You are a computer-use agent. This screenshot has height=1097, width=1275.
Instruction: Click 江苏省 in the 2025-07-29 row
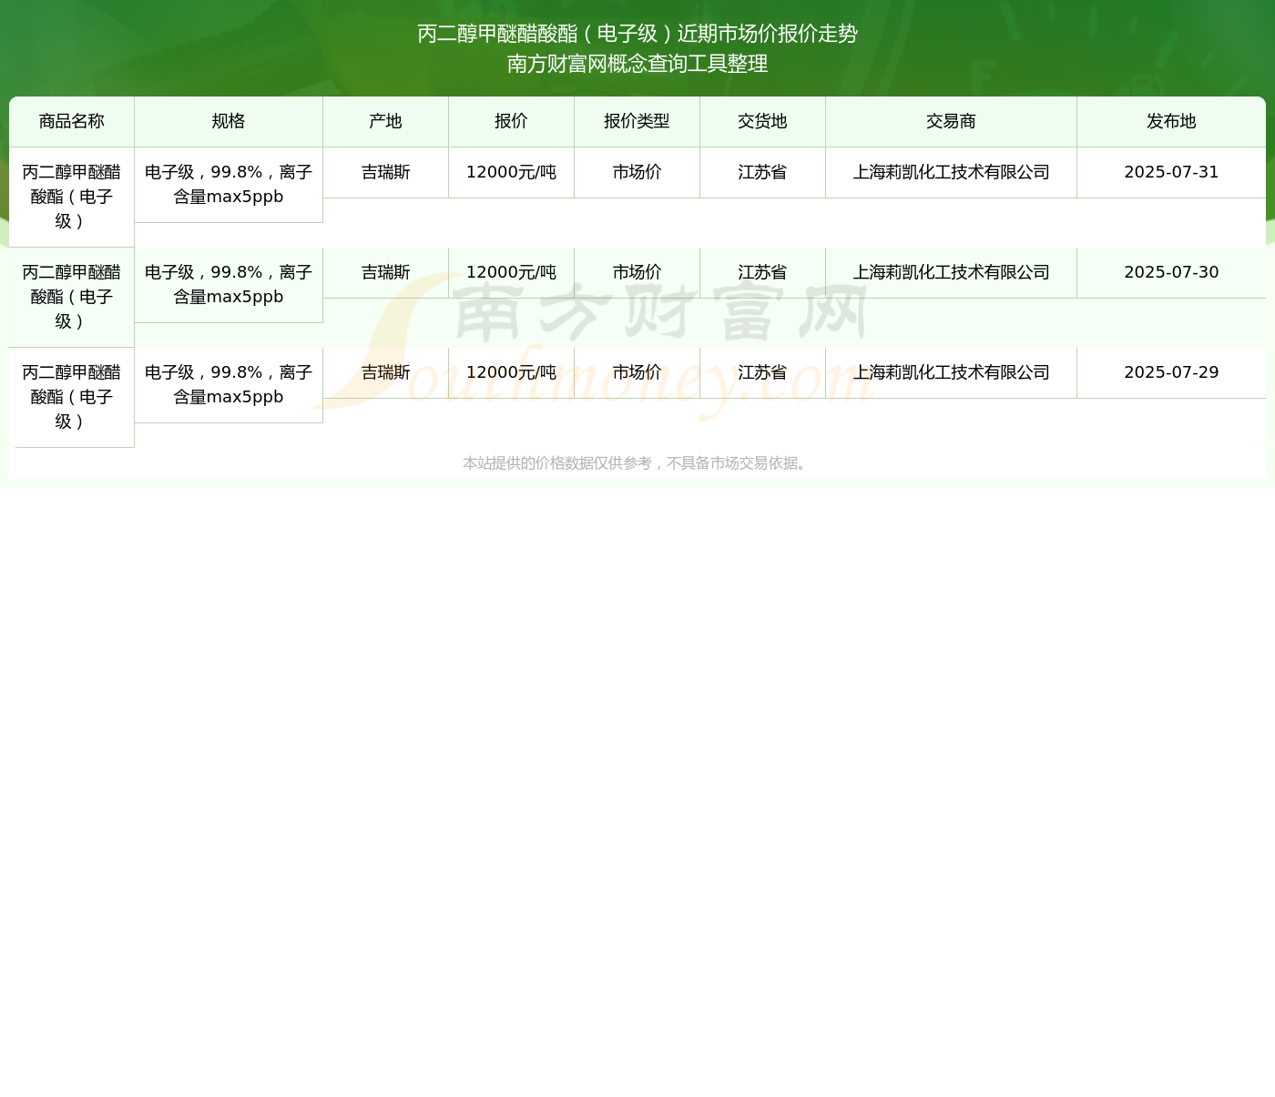click(x=763, y=372)
